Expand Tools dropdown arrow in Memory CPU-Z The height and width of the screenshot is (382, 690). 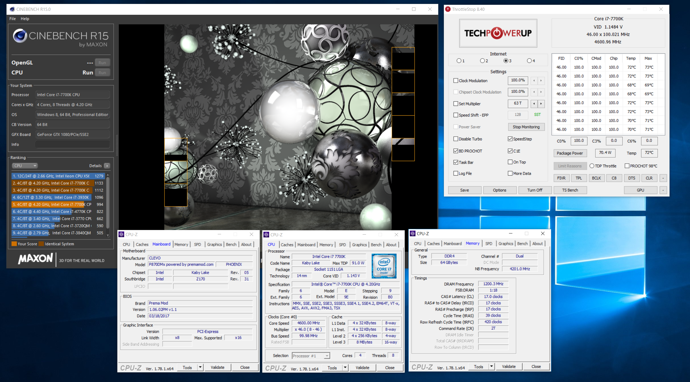[491, 366]
